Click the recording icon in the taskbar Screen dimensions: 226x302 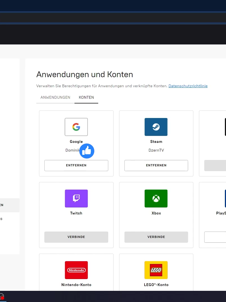coord(2,297)
